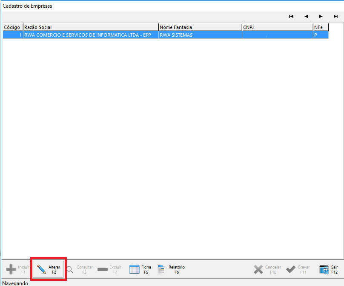Click the code cell with value 1
The height and width of the screenshot is (286, 344).
(13, 35)
